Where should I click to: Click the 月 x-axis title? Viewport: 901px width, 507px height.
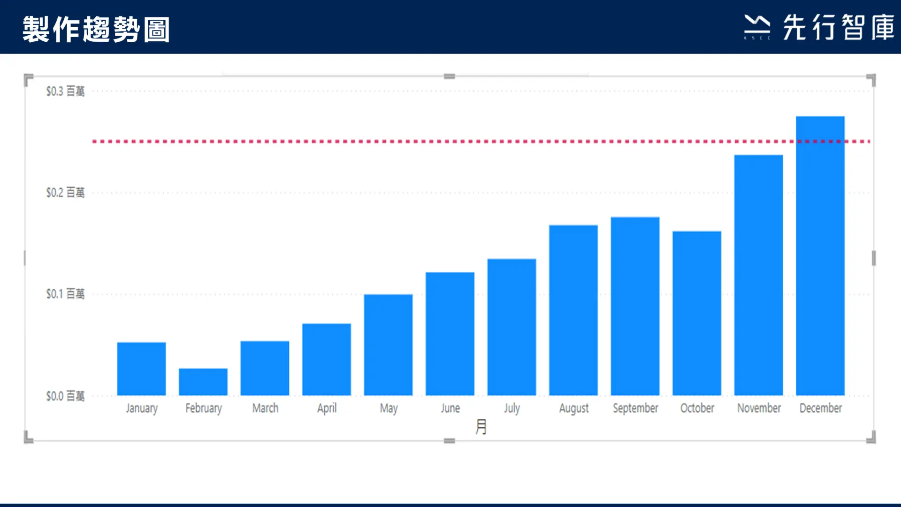pyautogui.click(x=481, y=427)
